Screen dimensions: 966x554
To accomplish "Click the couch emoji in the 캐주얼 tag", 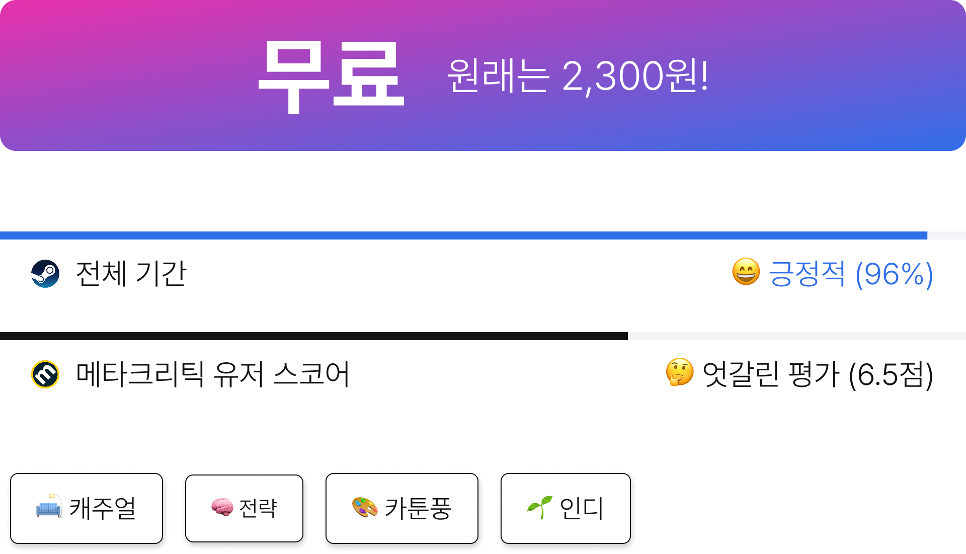I will (49, 507).
